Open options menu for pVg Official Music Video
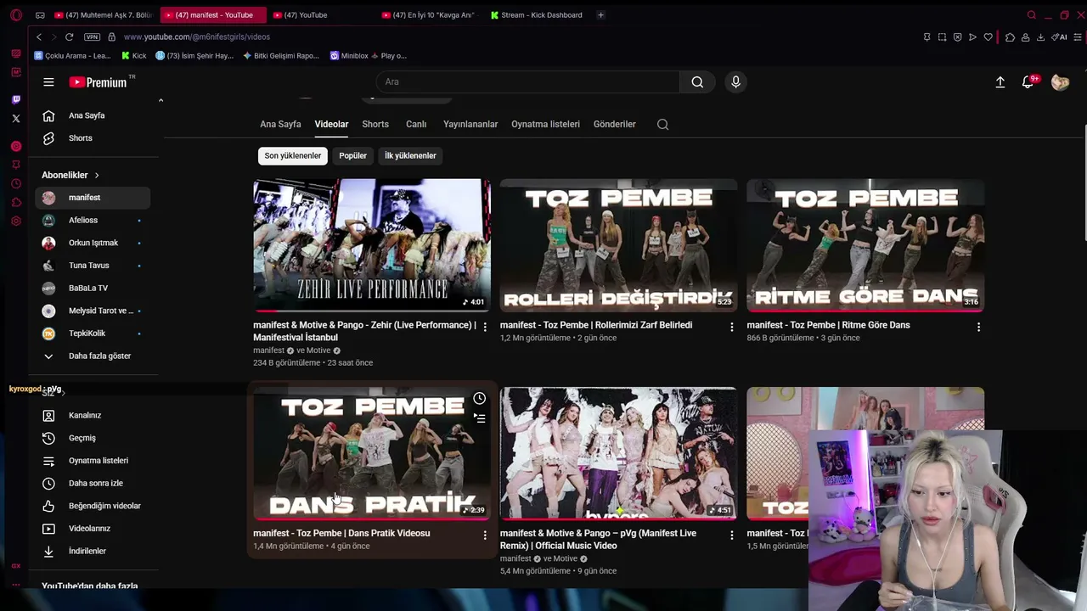This screenshot has width=1087, height=611. 731,535
